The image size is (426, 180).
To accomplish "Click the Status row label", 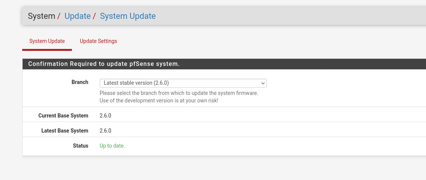I will (x=81, y=146).
